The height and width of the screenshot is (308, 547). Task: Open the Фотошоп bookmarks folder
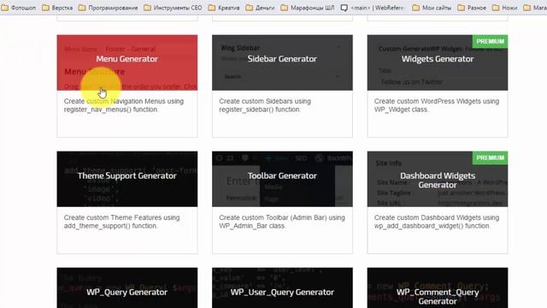[x=19, y=8]
